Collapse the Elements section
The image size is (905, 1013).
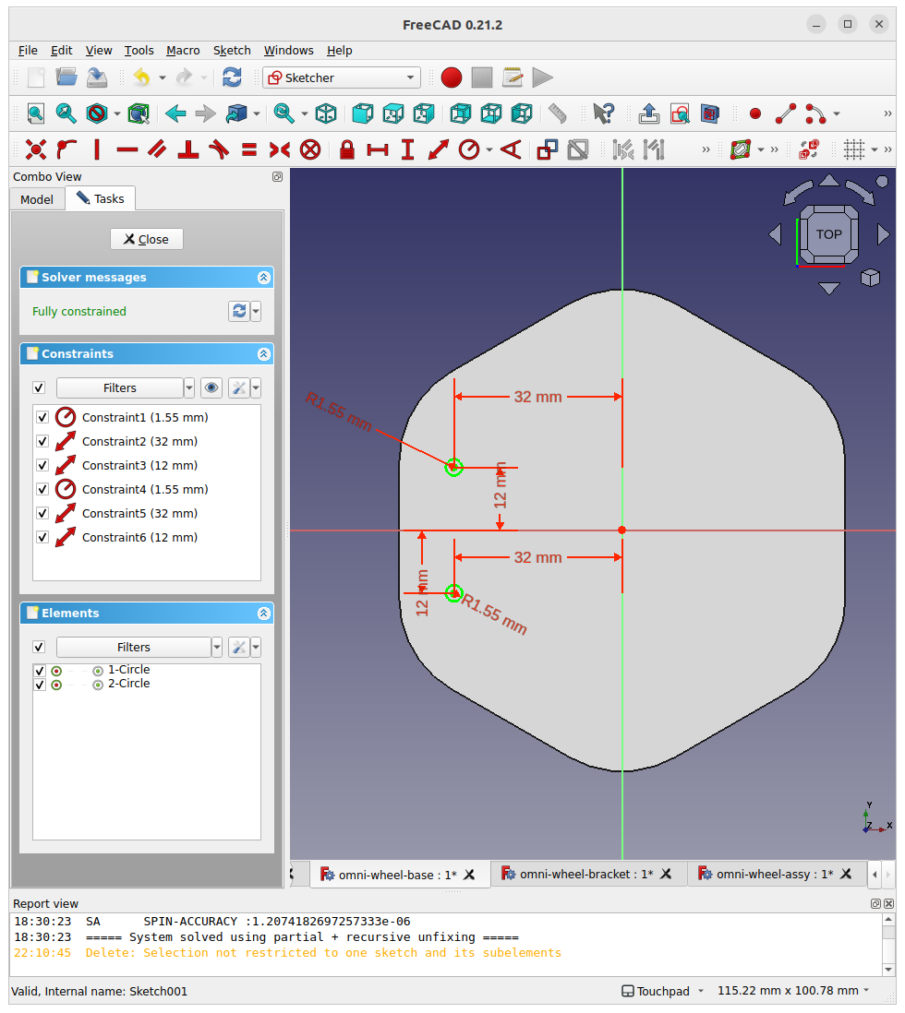click(263, 614)
